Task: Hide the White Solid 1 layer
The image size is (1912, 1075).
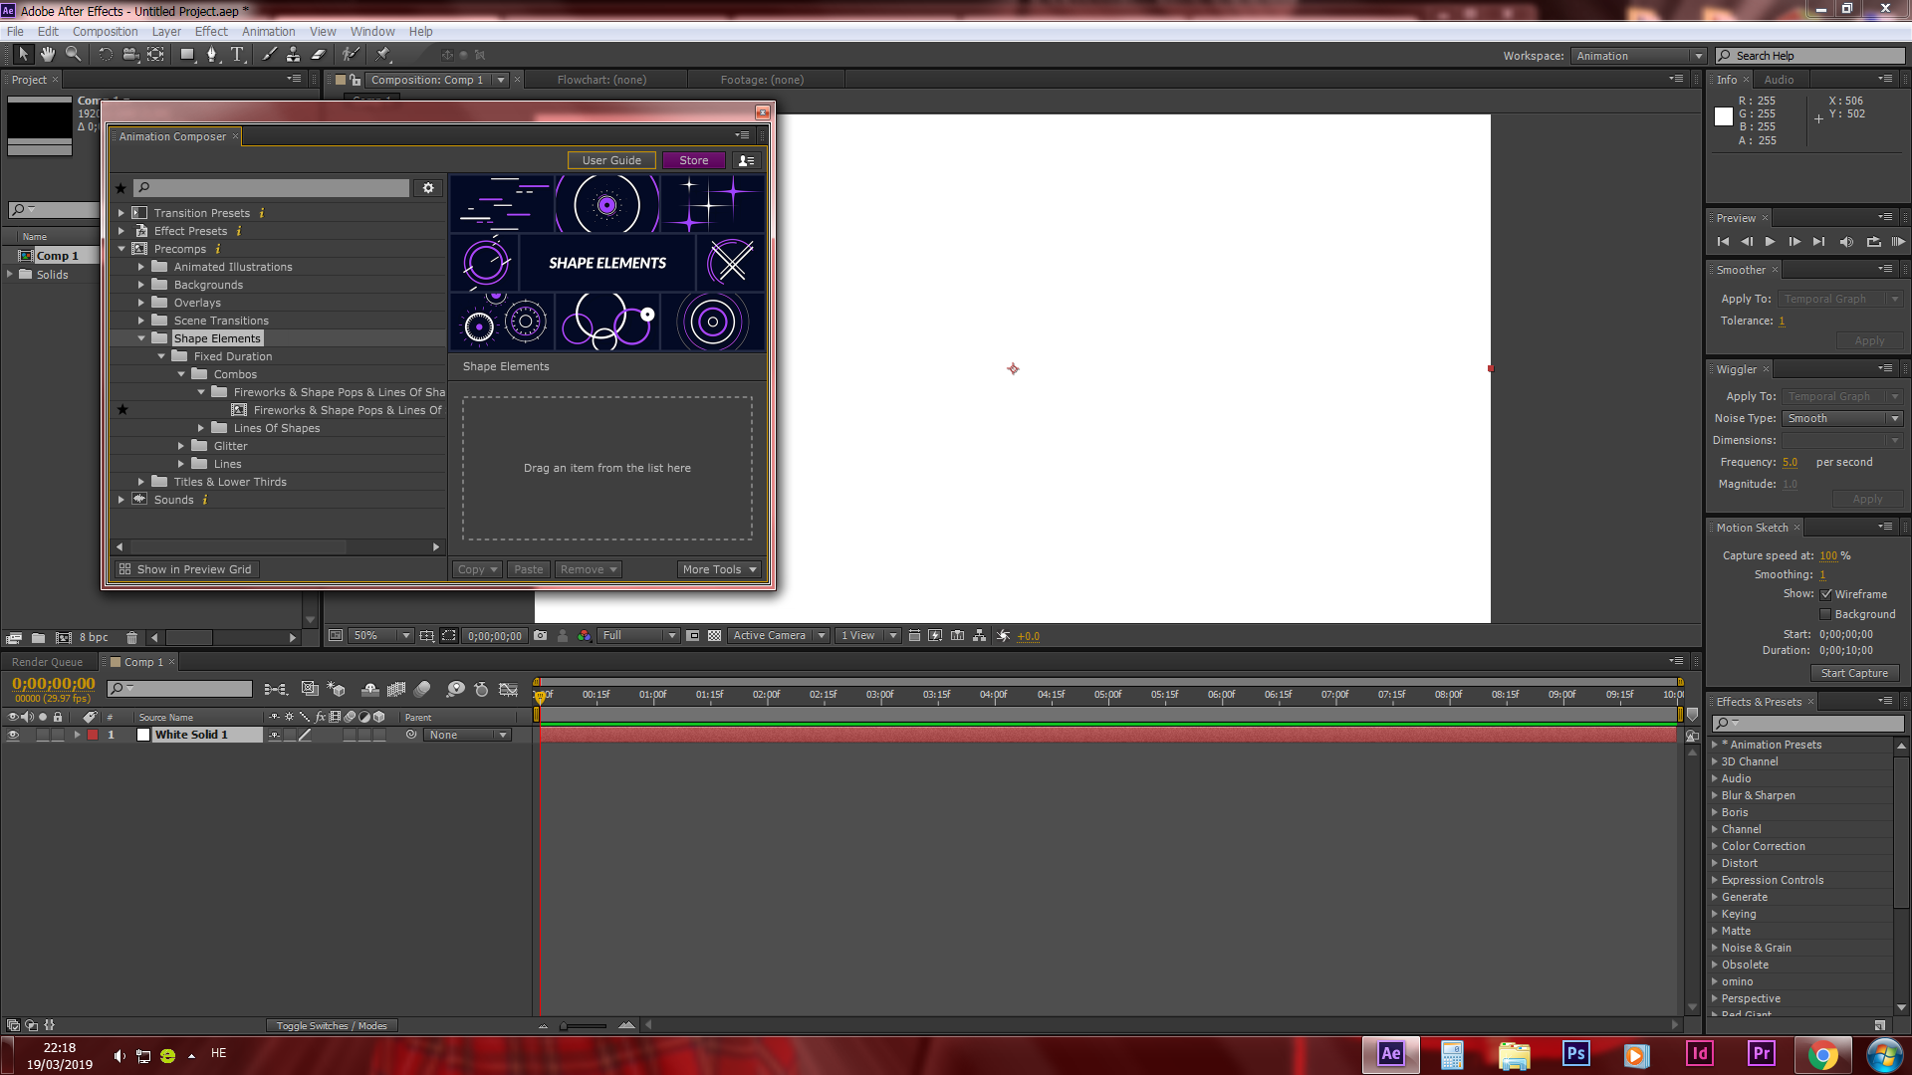Action: pyautogui.click(x=13, y=736)
